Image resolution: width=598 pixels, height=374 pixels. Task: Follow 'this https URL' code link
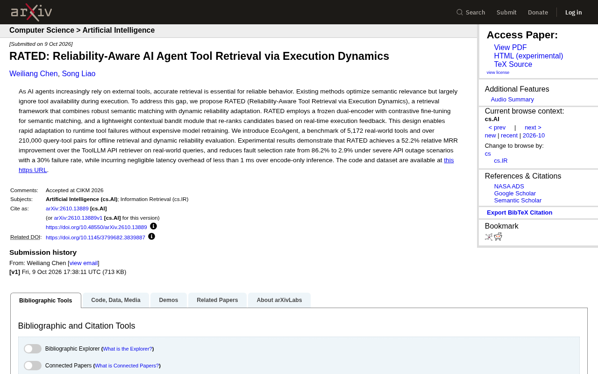(x=448, y=160)
